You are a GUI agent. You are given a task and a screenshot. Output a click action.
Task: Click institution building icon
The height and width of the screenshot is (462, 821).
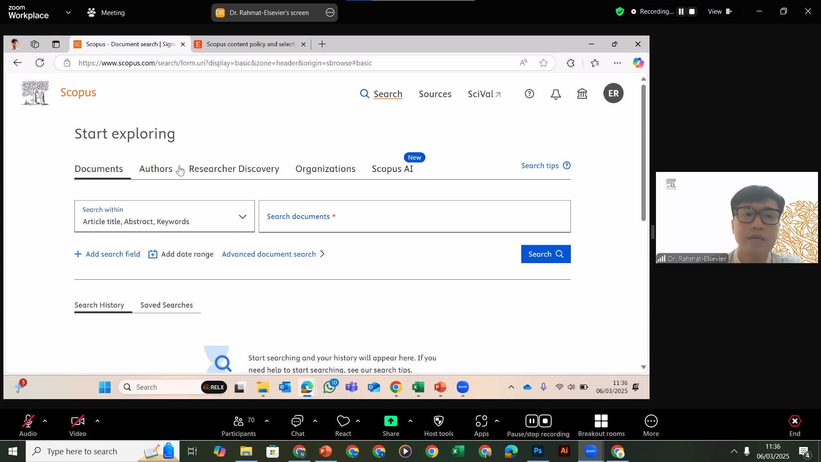pyautogui.click(x=582, y=94)
